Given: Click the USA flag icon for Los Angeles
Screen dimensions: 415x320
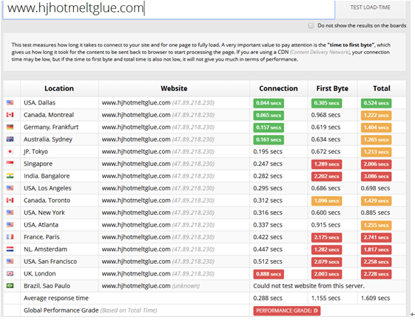Looking at the screenshot, I should click(x=10, y=188).
